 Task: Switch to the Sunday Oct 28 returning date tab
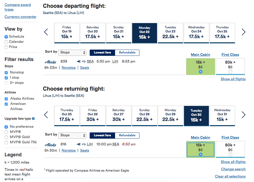(x=144, y=116)
